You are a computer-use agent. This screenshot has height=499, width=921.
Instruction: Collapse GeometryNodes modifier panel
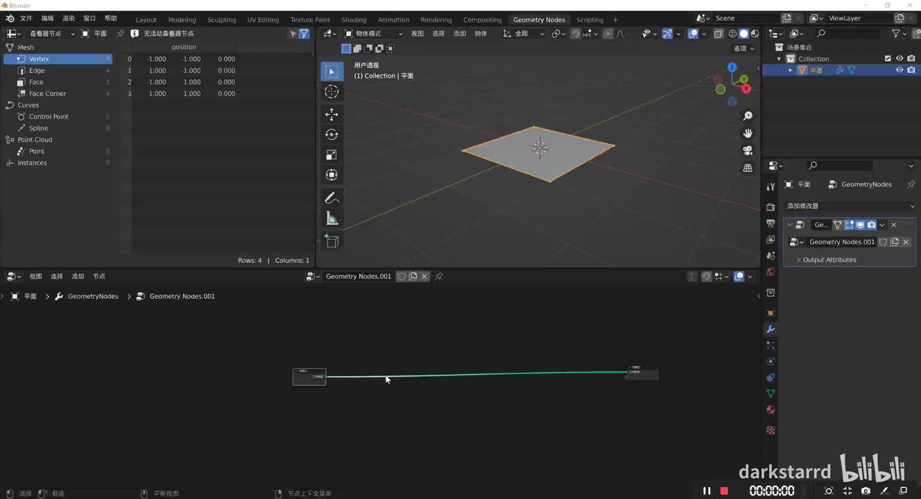(x=790, y=225)
